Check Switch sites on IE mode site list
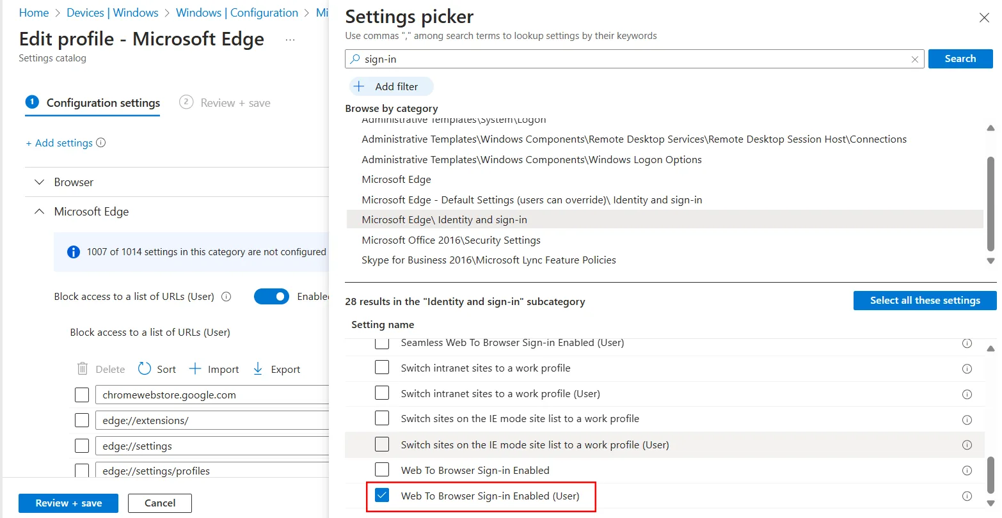Viewport: 1002px width, 518px height. pos(382,418)
